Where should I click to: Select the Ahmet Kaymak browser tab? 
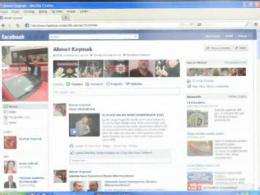click(x=31, y=18)
